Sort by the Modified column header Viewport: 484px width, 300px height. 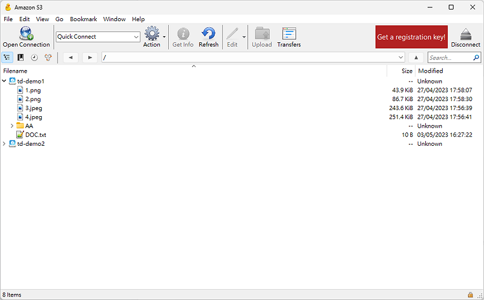pyautogui.click(x=430, y=71)
